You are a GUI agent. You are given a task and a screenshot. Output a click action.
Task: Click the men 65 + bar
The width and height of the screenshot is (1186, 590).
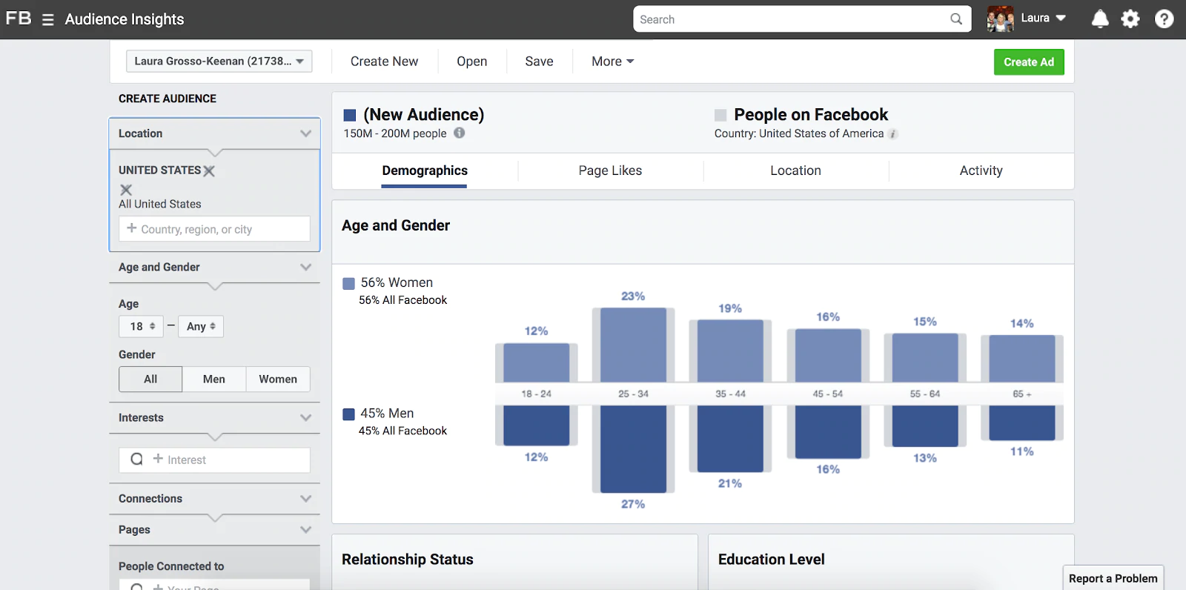(x=1022, y=423)
